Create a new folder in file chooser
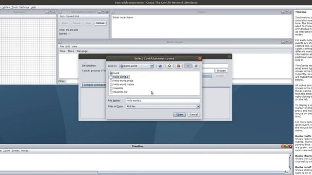 [x=178, y=66]
